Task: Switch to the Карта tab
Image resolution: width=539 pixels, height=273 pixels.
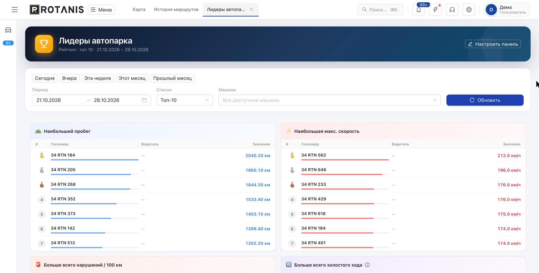Action: (139, 9)
